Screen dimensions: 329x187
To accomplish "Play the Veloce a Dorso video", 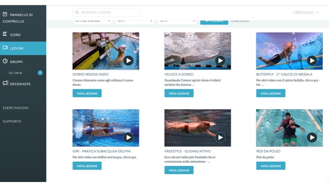I will coord(220,61).
